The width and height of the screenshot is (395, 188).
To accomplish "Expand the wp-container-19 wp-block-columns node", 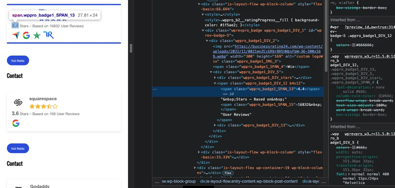I will 195,168.
